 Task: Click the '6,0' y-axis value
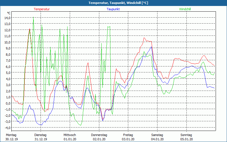click(8, 67)
